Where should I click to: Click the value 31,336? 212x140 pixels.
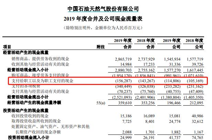175,64
